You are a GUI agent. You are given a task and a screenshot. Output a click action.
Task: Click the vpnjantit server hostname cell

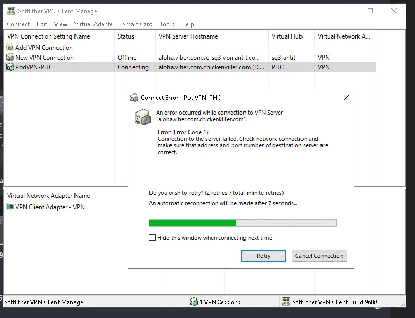tap(209, 58)
